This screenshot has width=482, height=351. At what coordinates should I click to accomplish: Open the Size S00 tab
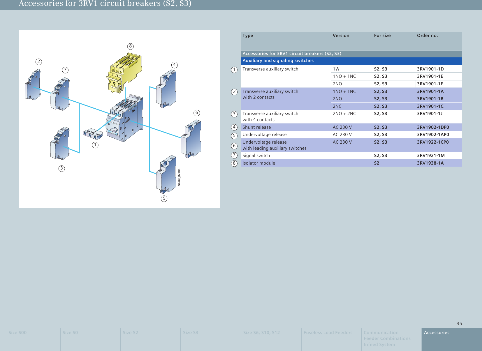(x=30, y=339)
